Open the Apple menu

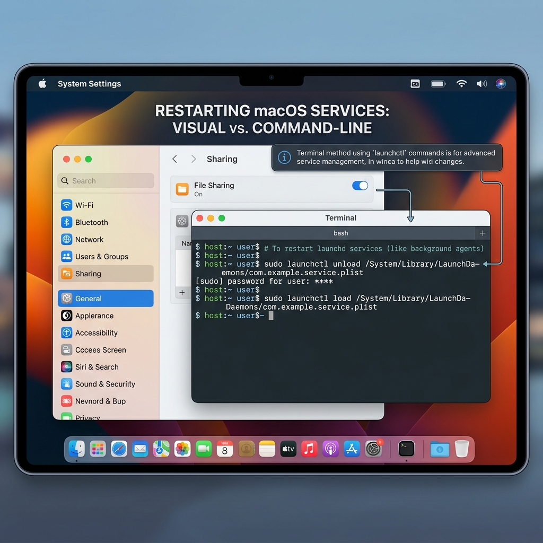point(42,83)
